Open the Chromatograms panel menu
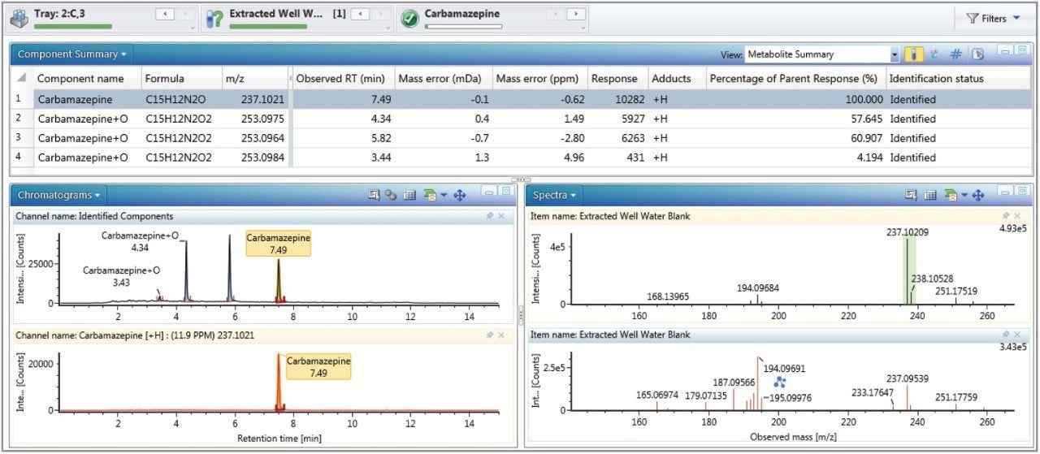Screen dimensions: 1040x454 pos(59,195)
